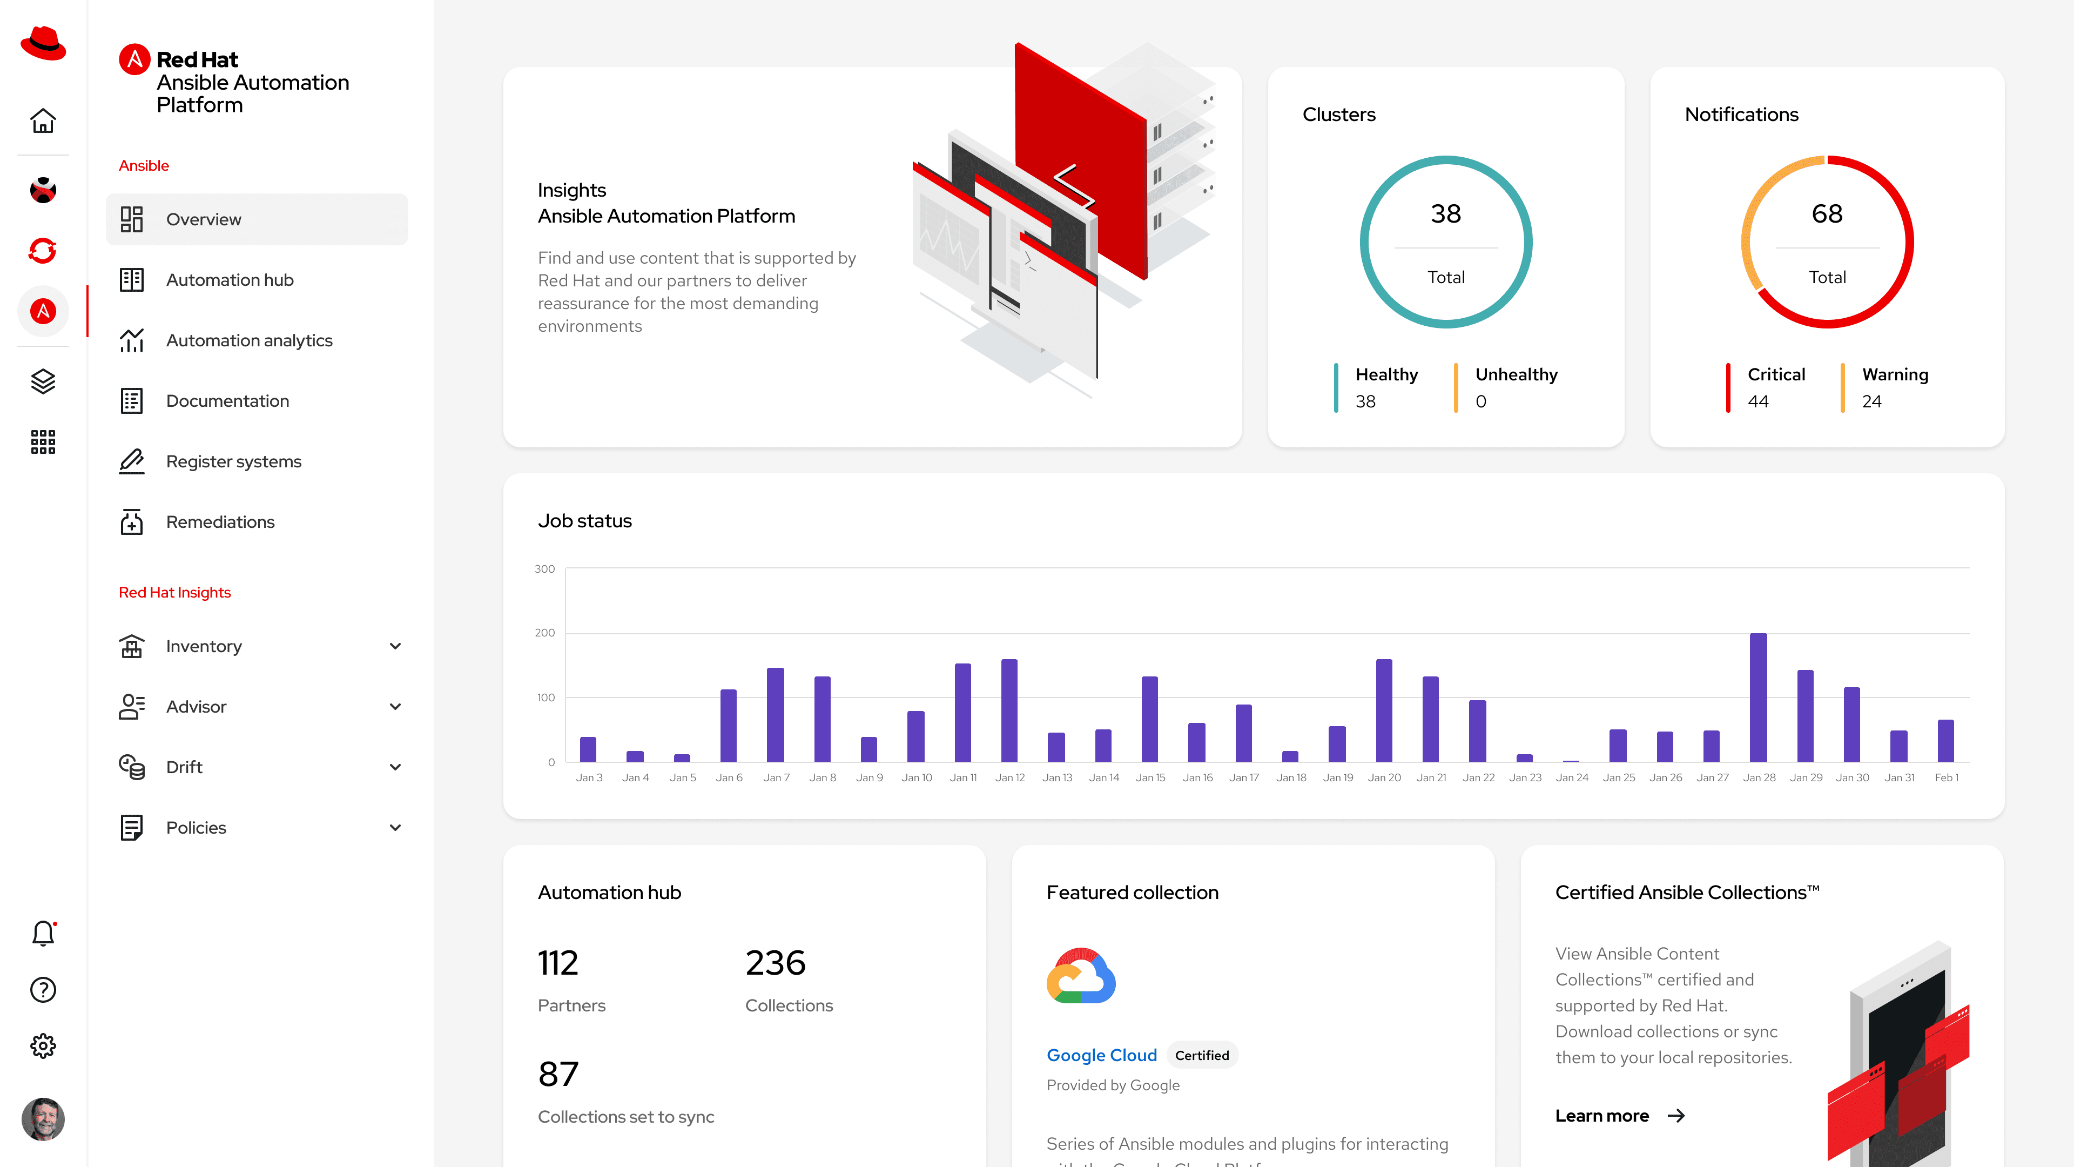Click the Ansible logo beside Red Hat title
2074x1167 pixels.
pyautogui.click(x=134, y=59)
